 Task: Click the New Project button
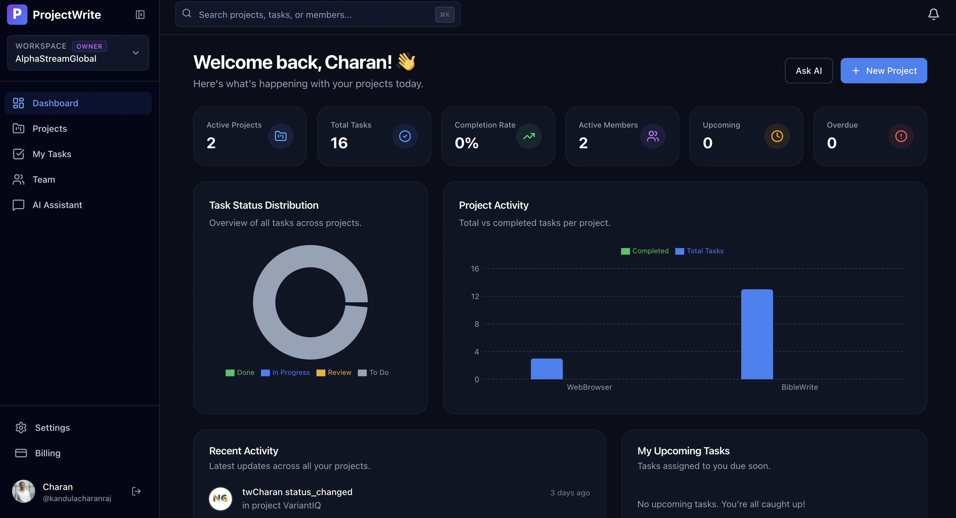(884, 70)
